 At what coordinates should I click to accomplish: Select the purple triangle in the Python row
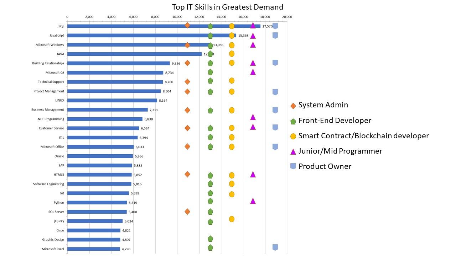point(253,201)
